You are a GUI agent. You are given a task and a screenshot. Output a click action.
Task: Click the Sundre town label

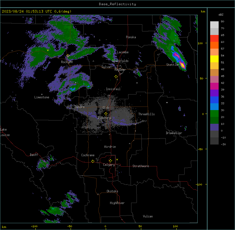coord(80,107)
